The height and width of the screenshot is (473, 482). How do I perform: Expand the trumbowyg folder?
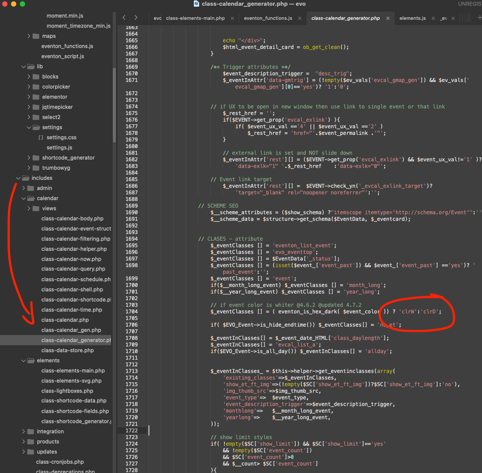[x=29, y=168]
